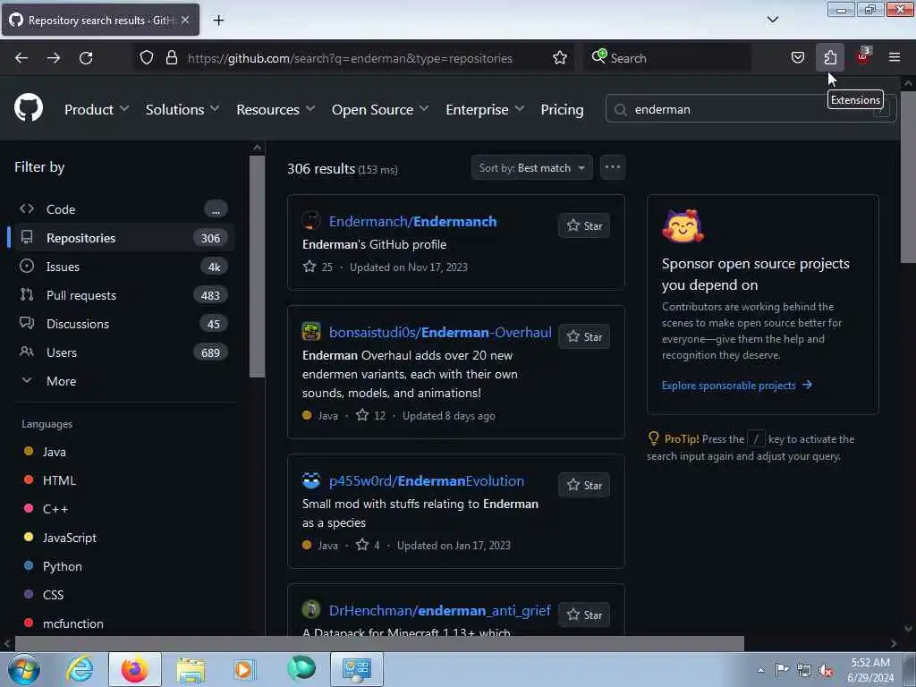Open Windows Media Player from taskbar
Image resolution: width=916 pixels, height=687 pixels.
[244, 669]
